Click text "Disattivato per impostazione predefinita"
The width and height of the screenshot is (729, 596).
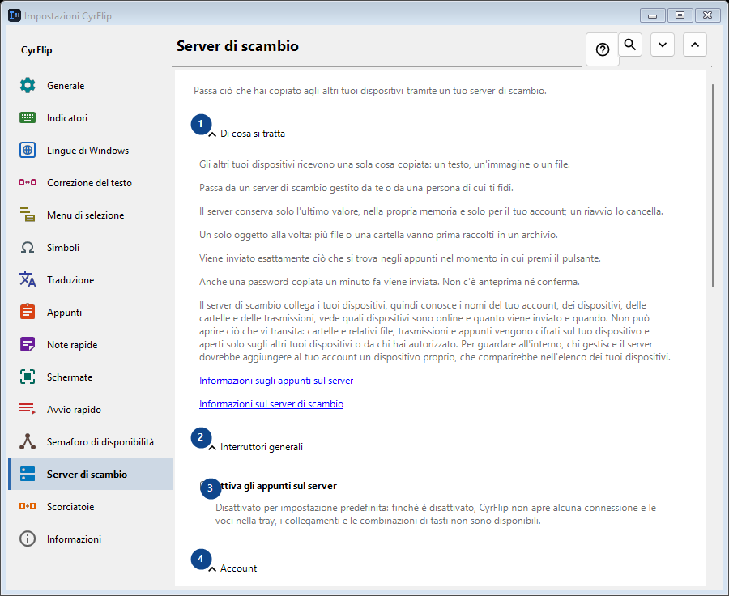[x=302, y=508]
